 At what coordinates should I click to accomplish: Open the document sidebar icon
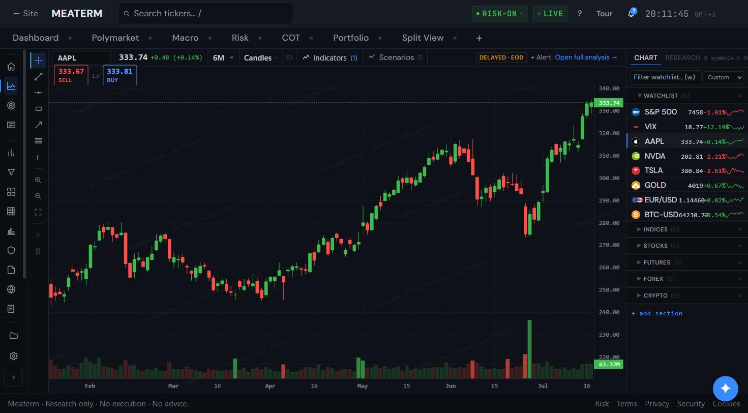(11, 270)
